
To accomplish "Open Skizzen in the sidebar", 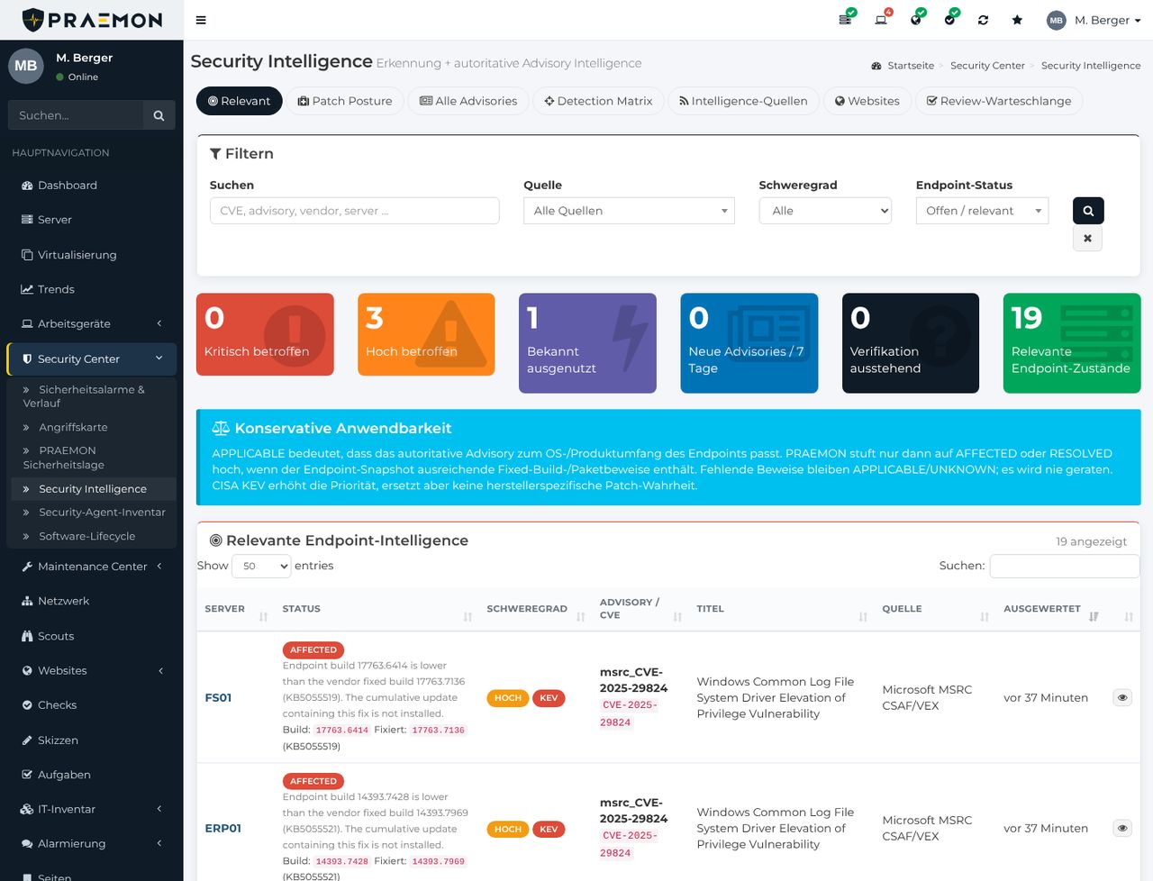I will coord(92,740).
